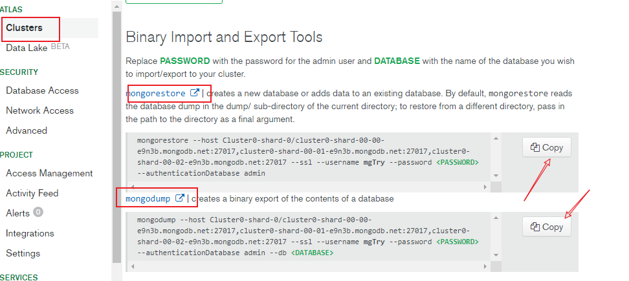The height and width of the screenshot is (281, 629).
Task: Open Access Management under Project
Action: click(x=49, y=173)
